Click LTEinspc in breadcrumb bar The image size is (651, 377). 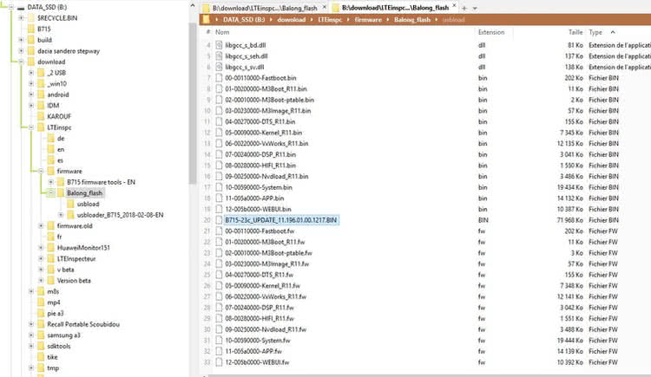click(x=330, y=19)
